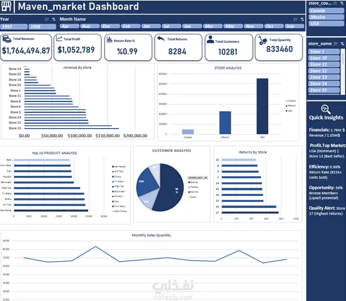Choose Store 14 in store_name slicer
Image resolution: width=346 pixels, height=301 pixels.
pyautogui.click(x=324, y=83)
